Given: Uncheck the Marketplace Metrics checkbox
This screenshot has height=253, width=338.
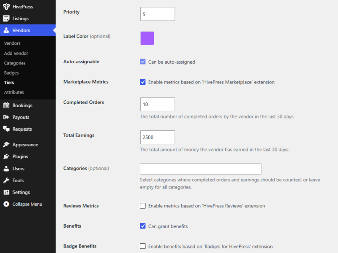Looking at the screenshot, I should point(143,82).
